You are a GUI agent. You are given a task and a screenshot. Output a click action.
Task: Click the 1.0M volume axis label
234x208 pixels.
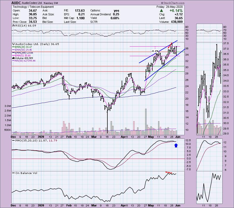coord(8,125)
